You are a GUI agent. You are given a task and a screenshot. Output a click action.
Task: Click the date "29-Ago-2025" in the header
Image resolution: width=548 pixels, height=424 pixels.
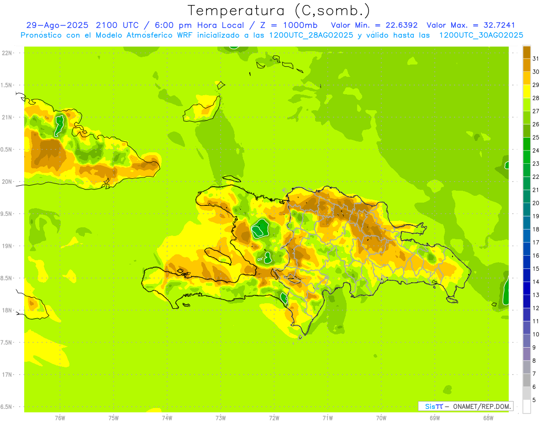tap(58, 25)
